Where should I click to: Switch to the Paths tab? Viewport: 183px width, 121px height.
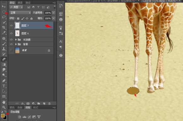tap(28, 3)
